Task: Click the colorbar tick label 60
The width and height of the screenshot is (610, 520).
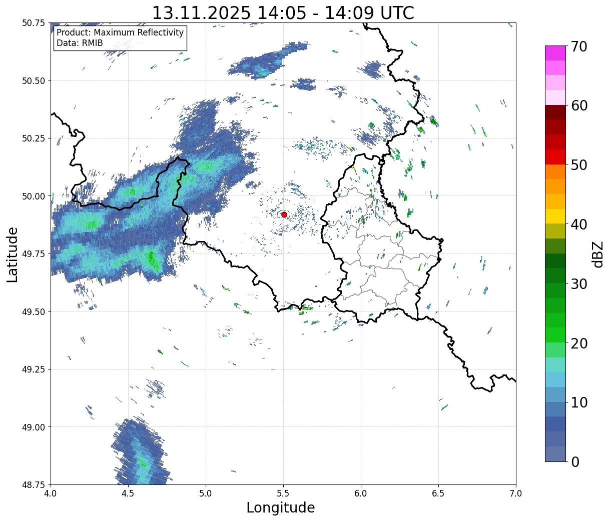Action: tap(578, 105)
